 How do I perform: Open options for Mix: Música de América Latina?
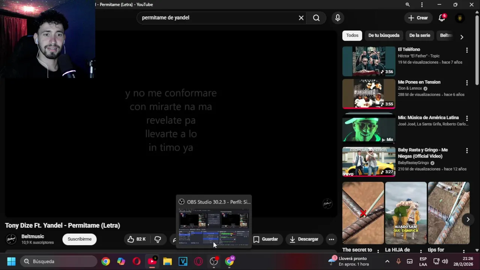[467, 118]
